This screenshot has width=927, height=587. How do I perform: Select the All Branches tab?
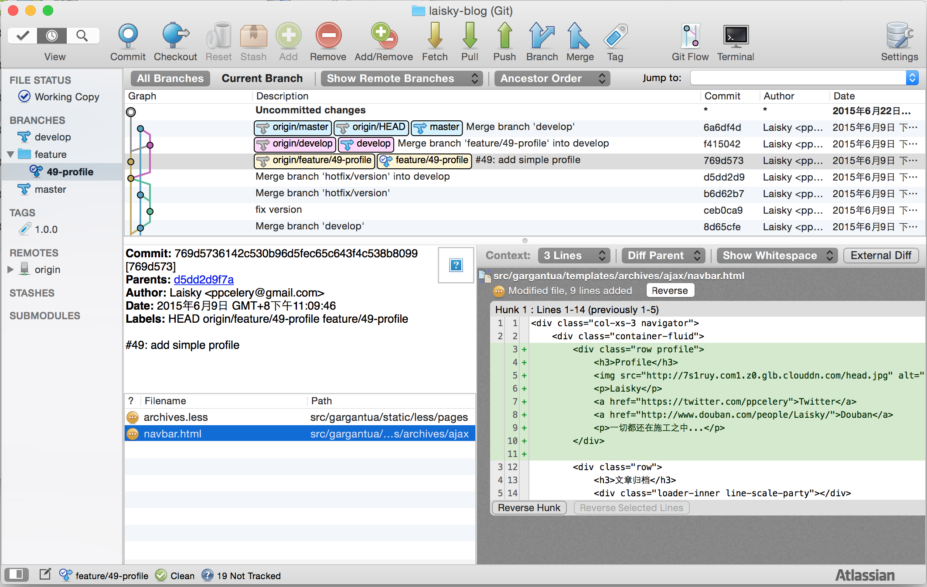170,78
